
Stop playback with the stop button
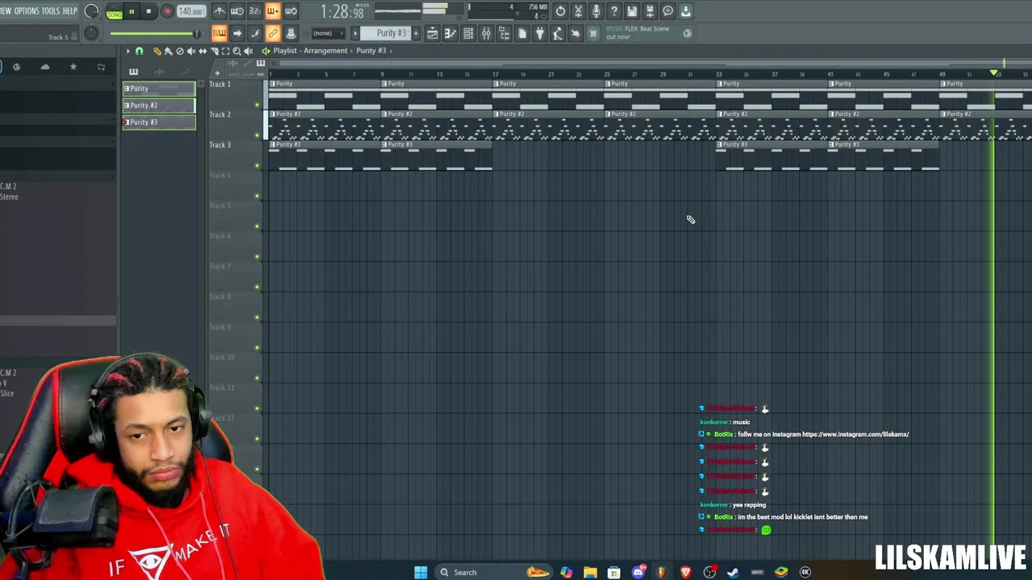(x=149, y=11)
